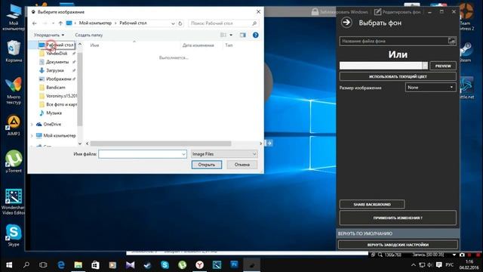Open File Explorer from taskbar

coord(78,265)
